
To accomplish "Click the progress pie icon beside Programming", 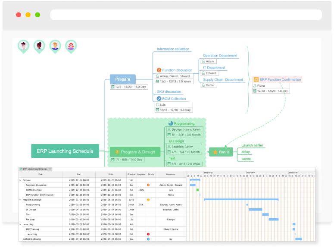I will 170,123.
